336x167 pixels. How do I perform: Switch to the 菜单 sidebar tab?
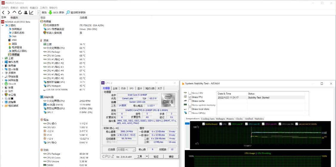click(4, 17)
